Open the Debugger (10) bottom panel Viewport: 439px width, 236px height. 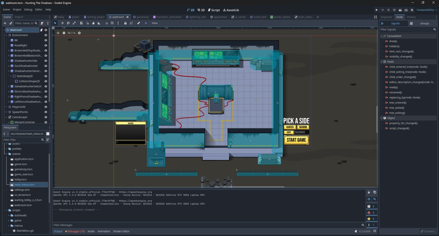point(75,231)
